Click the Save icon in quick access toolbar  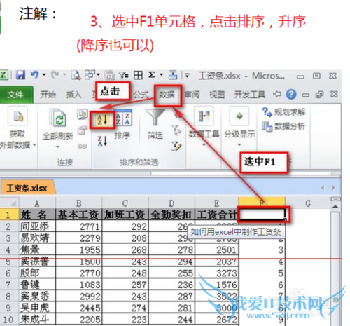[21, 75]
